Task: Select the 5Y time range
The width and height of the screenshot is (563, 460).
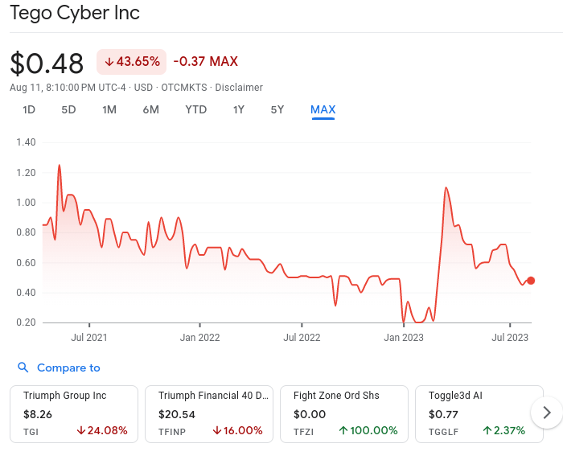Action: (277, 109)
